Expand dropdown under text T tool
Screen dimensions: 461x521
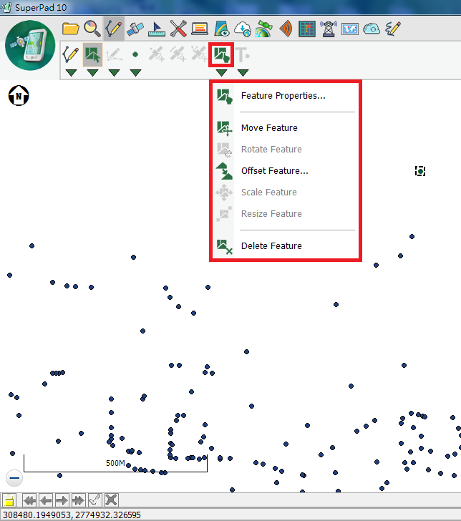(x=243, y=72)
